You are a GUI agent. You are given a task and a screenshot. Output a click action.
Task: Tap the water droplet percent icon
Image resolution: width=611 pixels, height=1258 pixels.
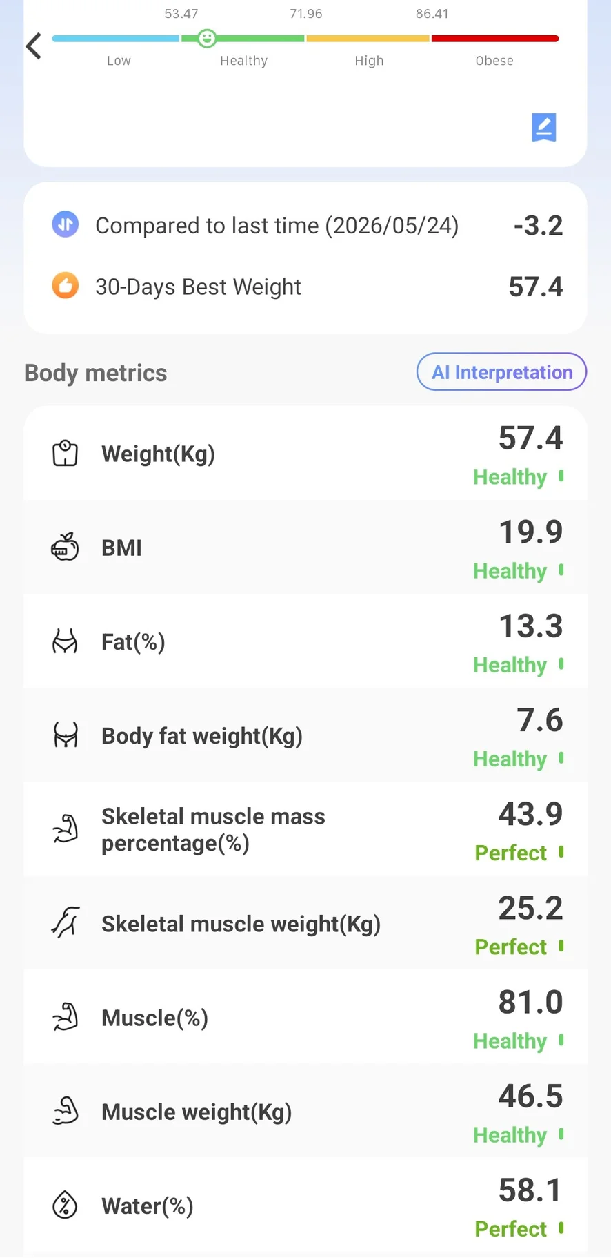click(x=66, y=1206)
